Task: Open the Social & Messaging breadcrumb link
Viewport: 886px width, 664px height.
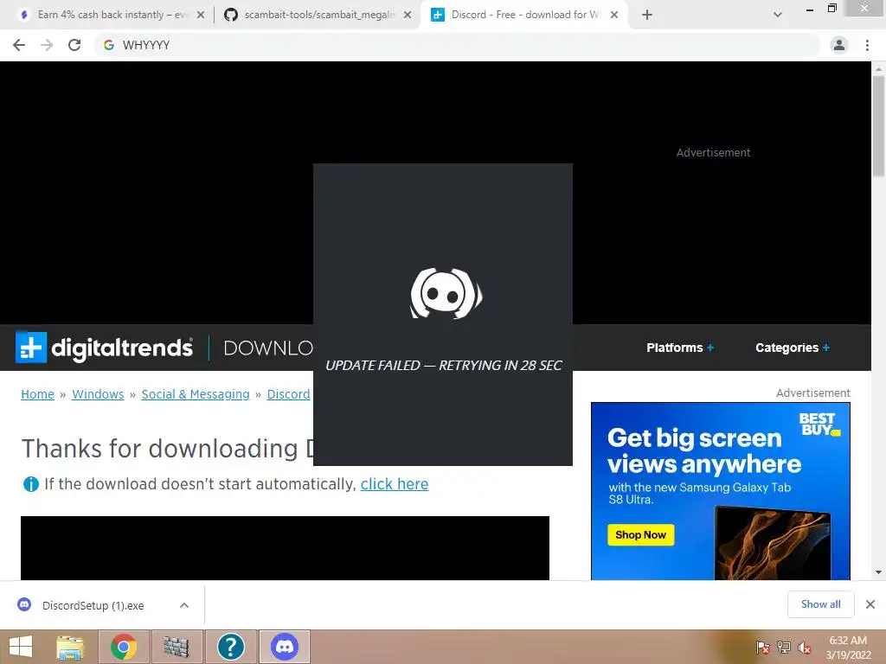Action: click(196, 394)
